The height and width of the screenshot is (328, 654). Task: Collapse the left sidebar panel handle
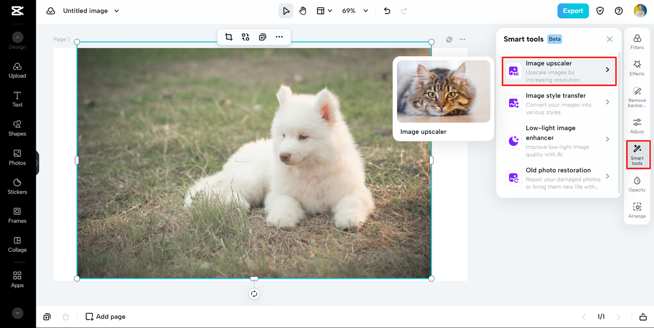tap(37, 163)
